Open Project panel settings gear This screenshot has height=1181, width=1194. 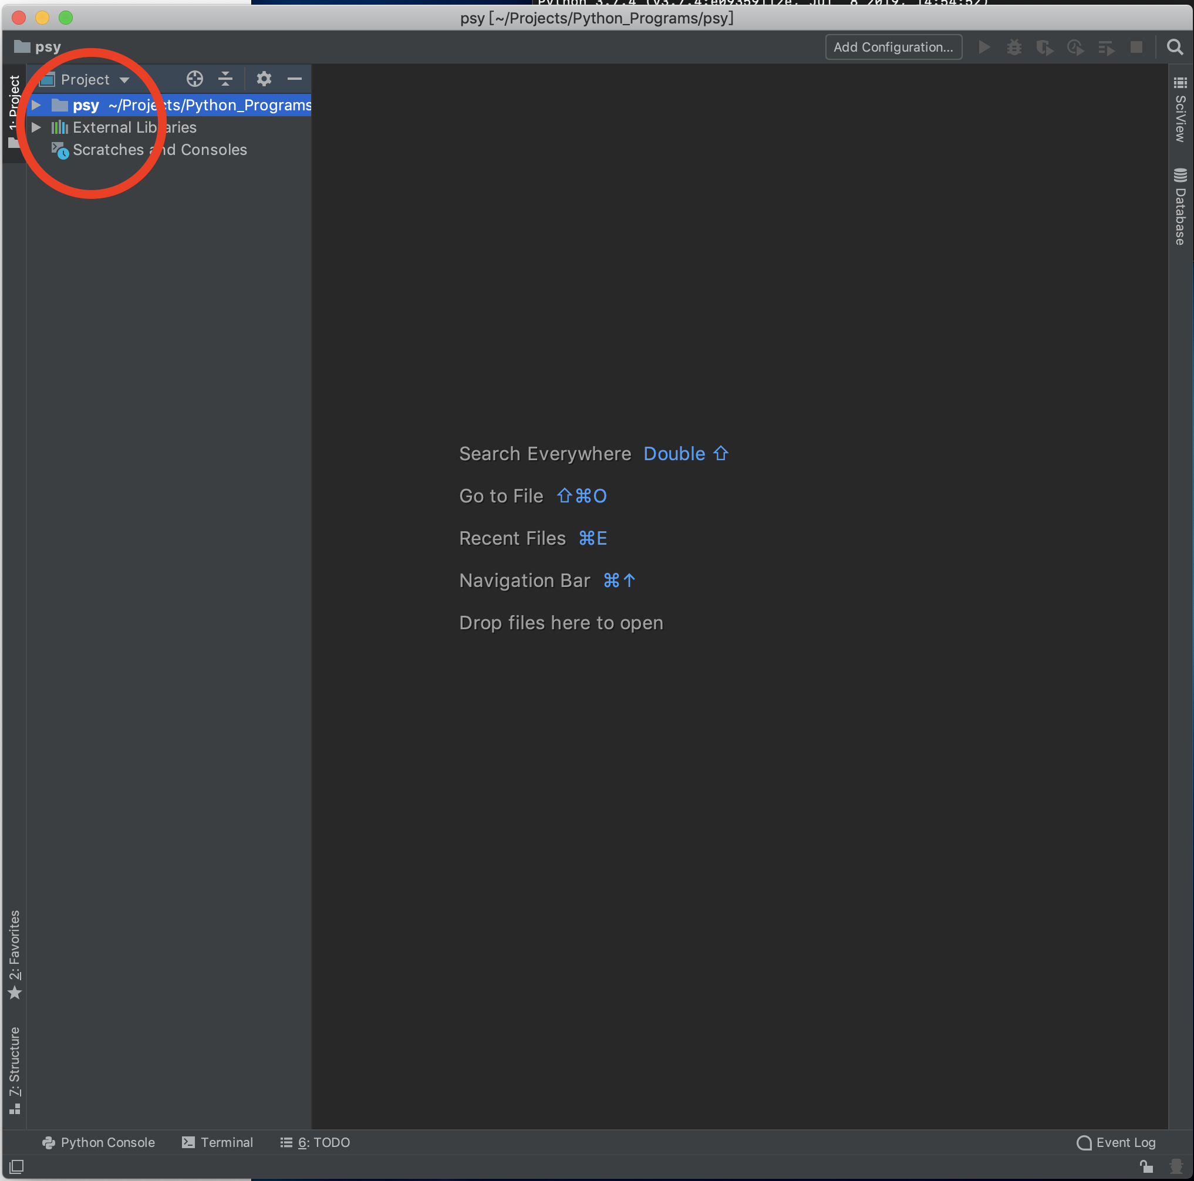pyautogui.click(x=264, y=79)
